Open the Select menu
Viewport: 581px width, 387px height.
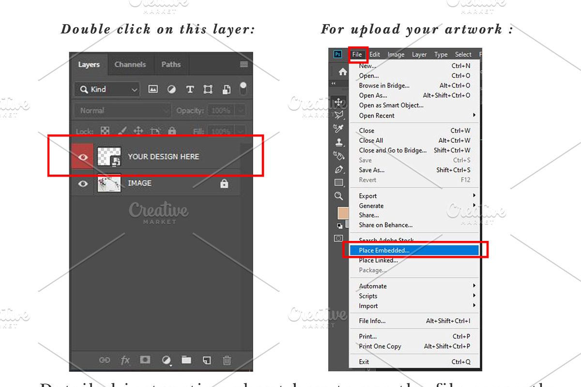(463, 55)
